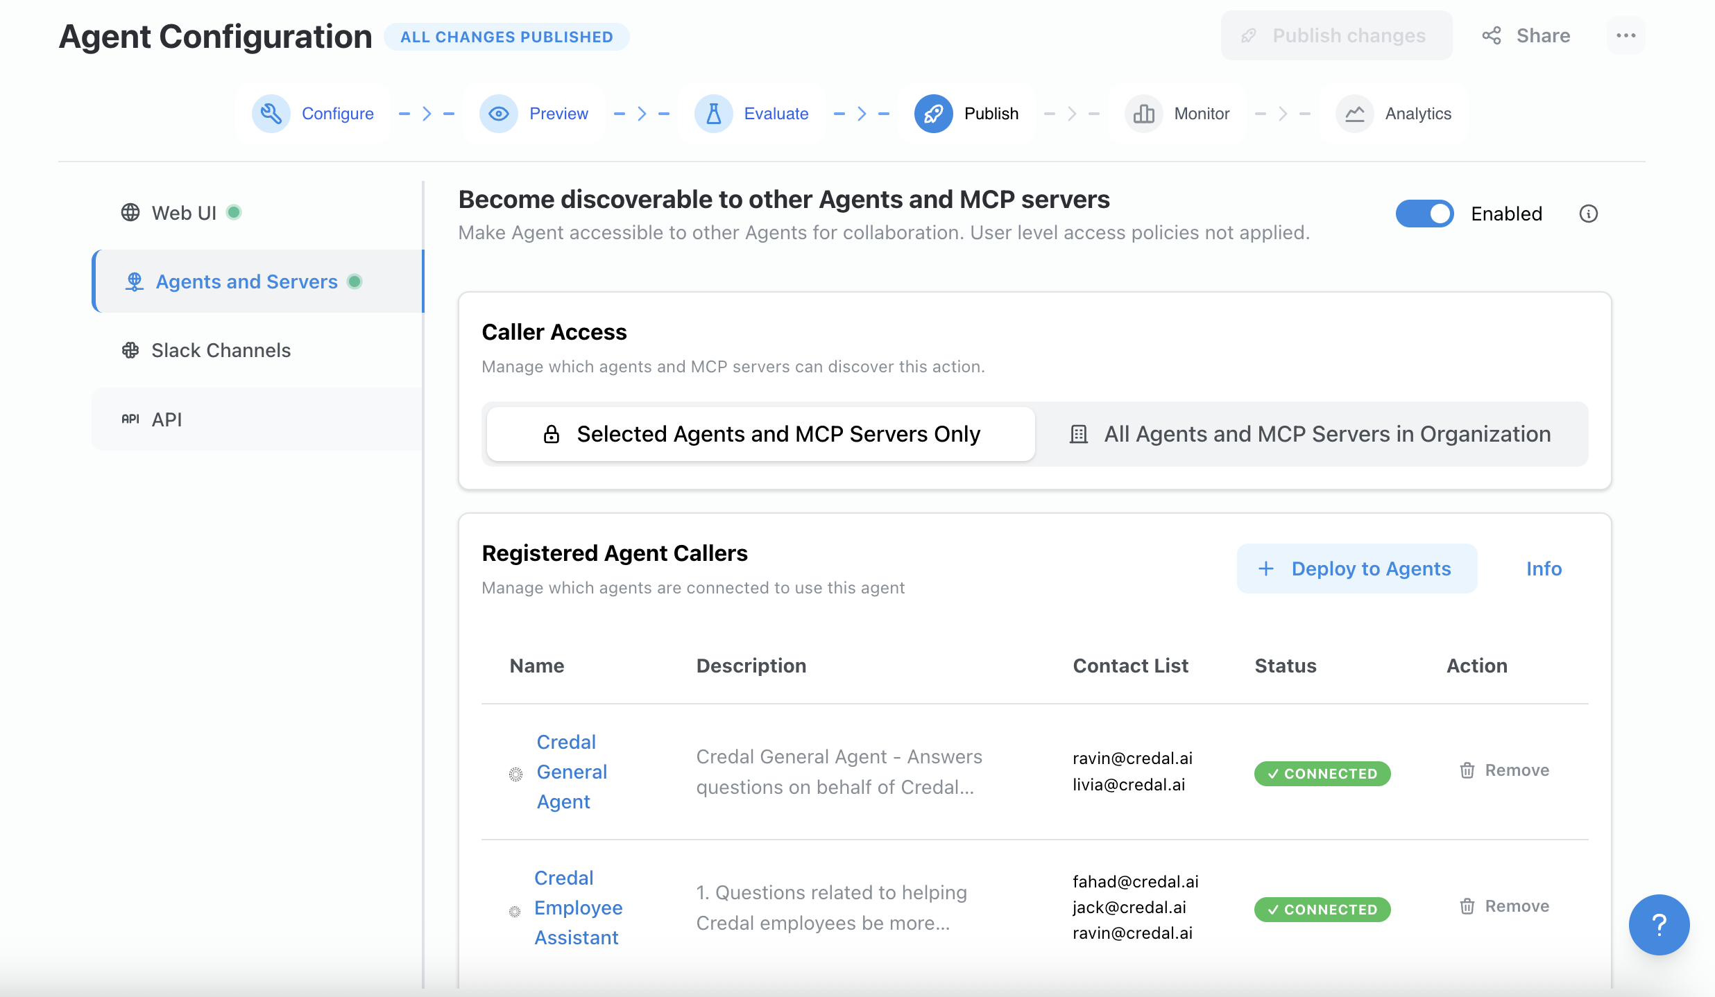The width and height of the screenshot is (1715, 997).
Task: Go to the Evaluate step
Action: click(752, 114)
